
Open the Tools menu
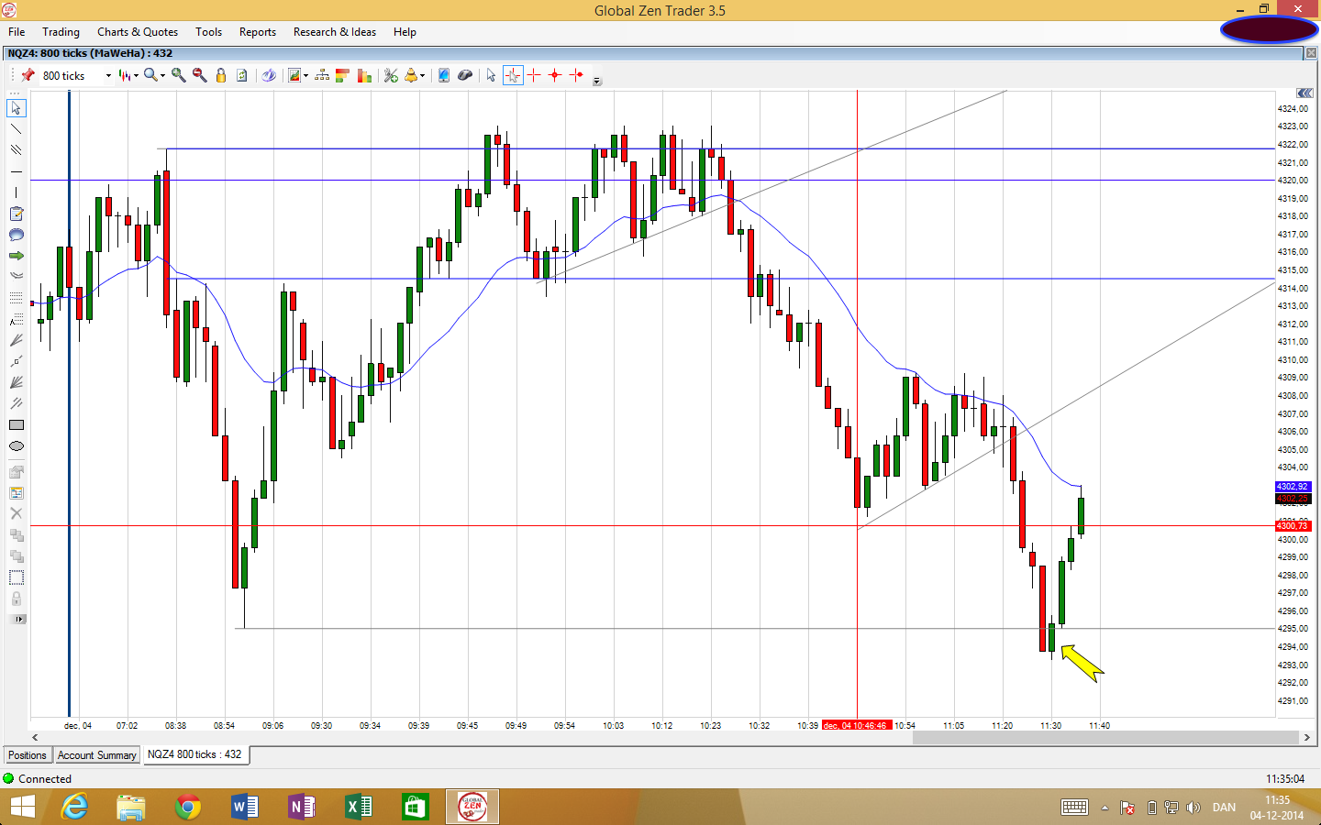(208, 32)
